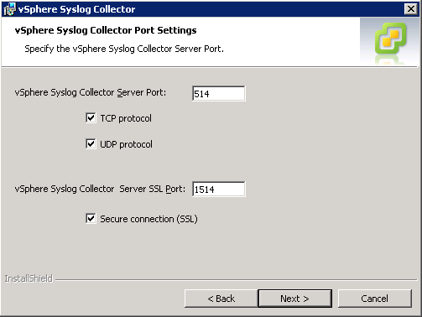Screen dimensions: 422x317
Task: Close the vSphere Syslog Collector window
Action: point(411,9)
